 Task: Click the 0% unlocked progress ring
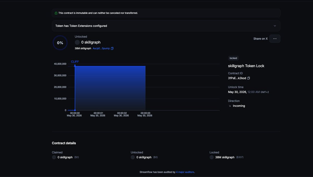[x=60, y=43]
